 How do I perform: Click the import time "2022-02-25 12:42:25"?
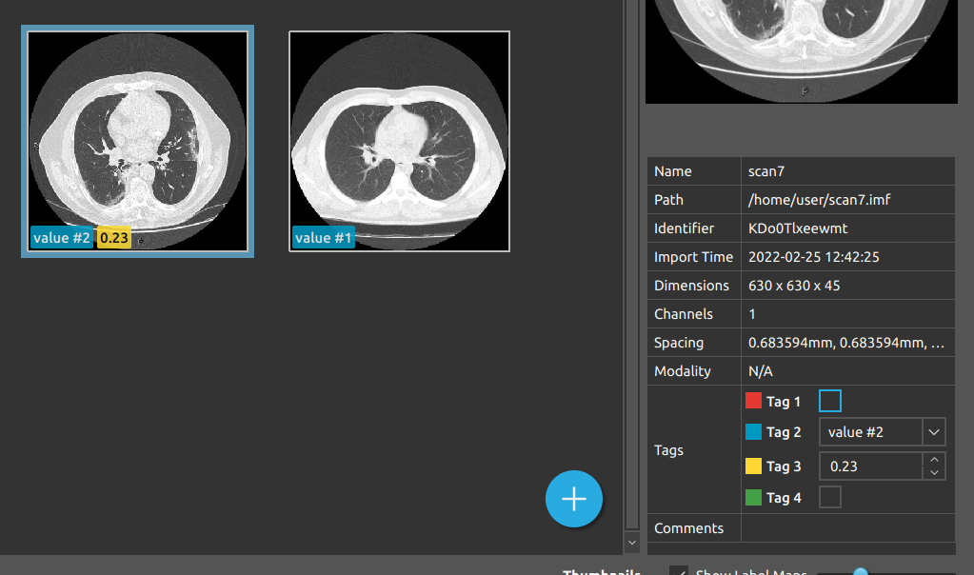(x=814, y=257)
